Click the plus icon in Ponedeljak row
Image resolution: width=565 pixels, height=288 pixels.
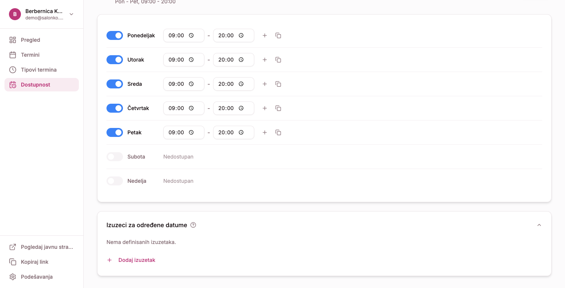pyautogui.click(x=265, y=35)
